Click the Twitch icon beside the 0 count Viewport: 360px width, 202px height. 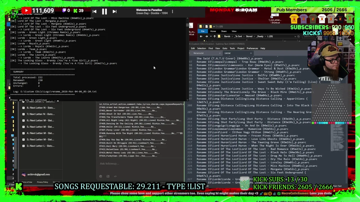pyautogui.click(x=64, y=11)
